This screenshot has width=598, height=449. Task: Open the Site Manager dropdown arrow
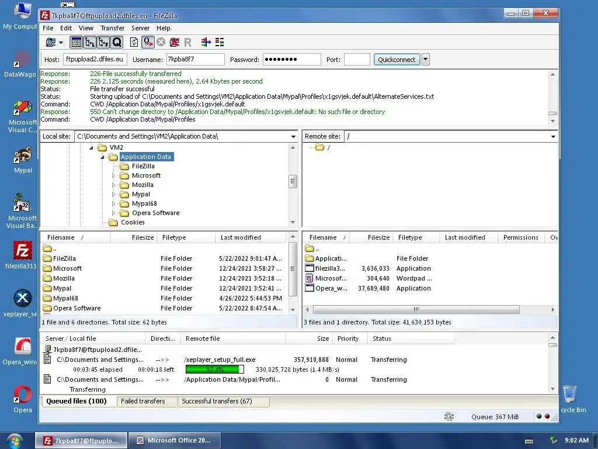pos(61,42)
